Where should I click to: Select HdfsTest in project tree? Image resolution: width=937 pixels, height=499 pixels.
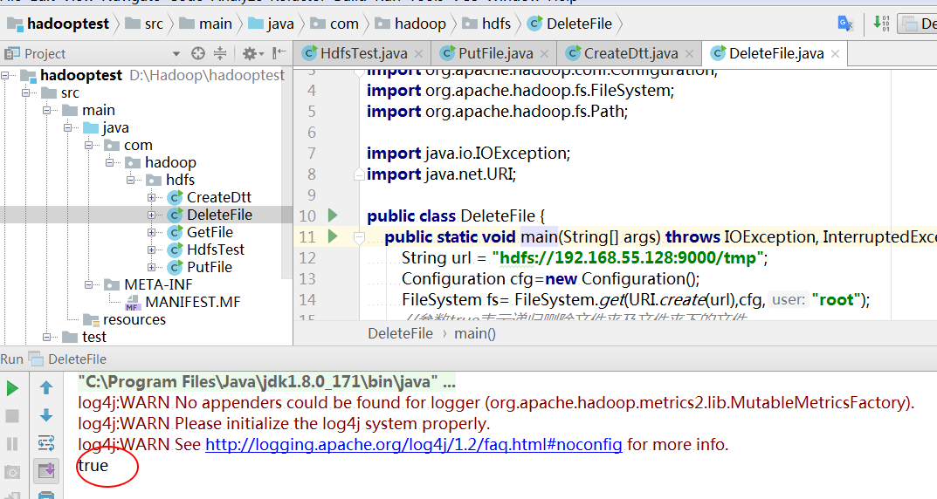pyautogui.click(x=215, y=249)
